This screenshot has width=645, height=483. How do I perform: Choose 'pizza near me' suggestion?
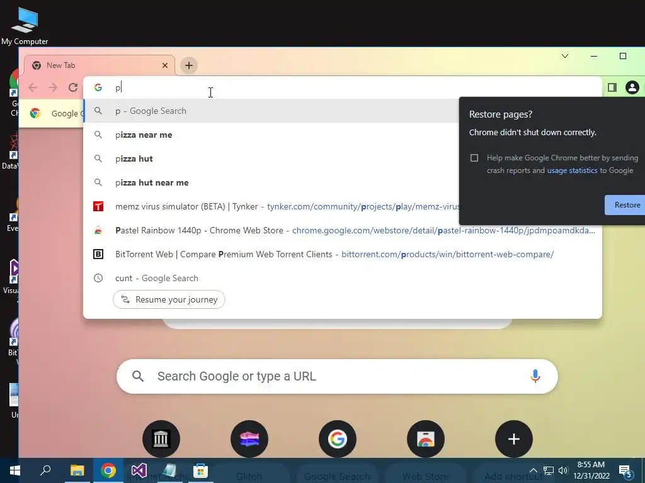[271, 135]
